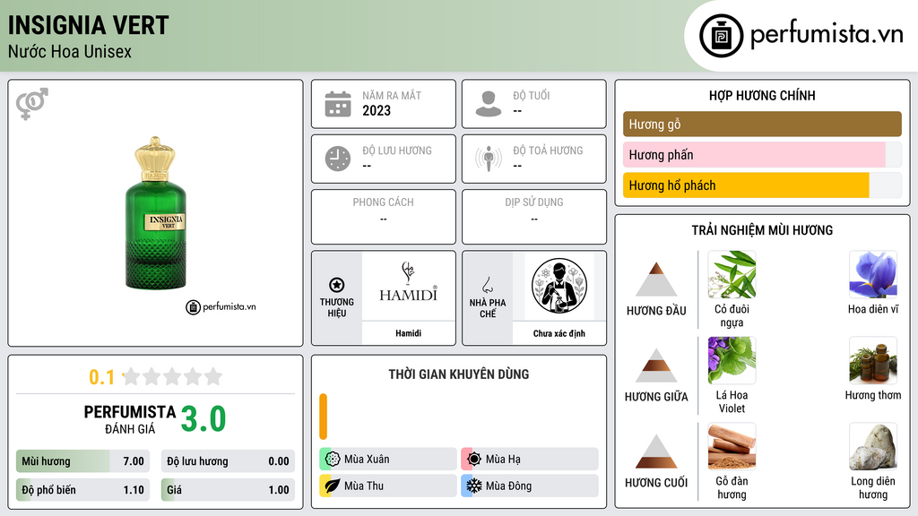
Task: Click the calendar icon beside Năm ra mắt
Action: [338, 104]
